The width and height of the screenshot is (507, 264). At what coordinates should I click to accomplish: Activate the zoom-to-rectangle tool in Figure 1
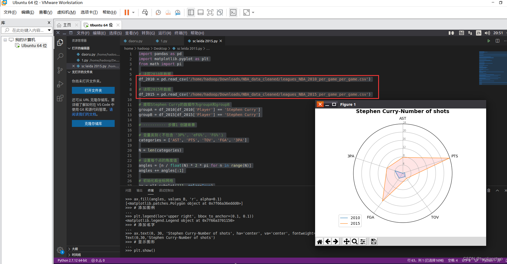click(355, 241)
